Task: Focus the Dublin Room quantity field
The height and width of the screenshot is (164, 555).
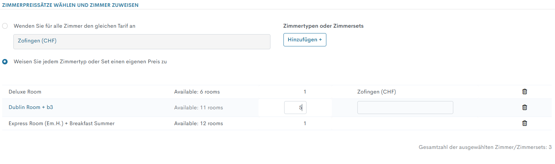Action: 295,108
